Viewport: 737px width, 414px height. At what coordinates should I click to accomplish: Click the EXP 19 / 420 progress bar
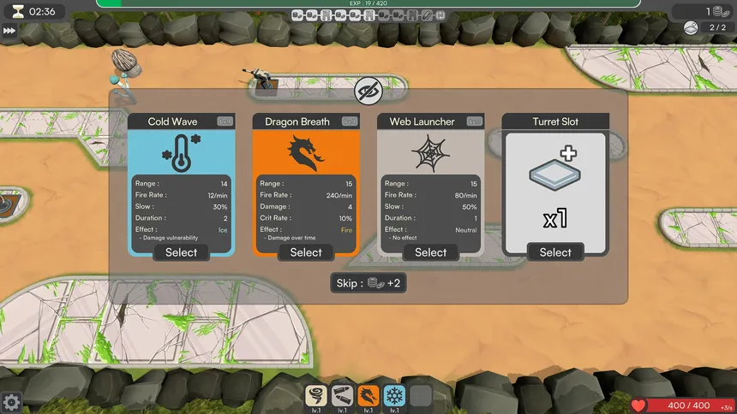368,3
